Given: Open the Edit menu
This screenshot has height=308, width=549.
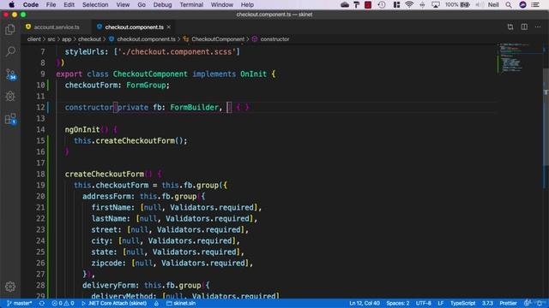Looking at the screenshot, I should point(69,4).
